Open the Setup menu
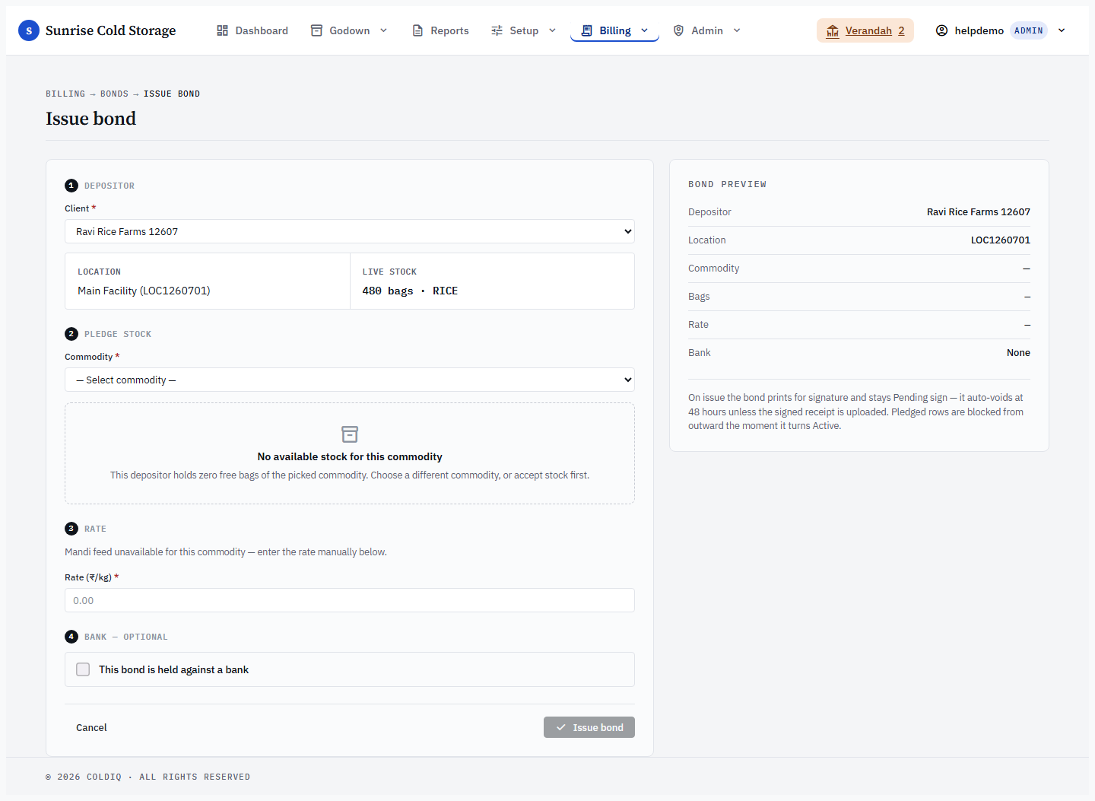Screen dimensions: 1095x801 524,30
